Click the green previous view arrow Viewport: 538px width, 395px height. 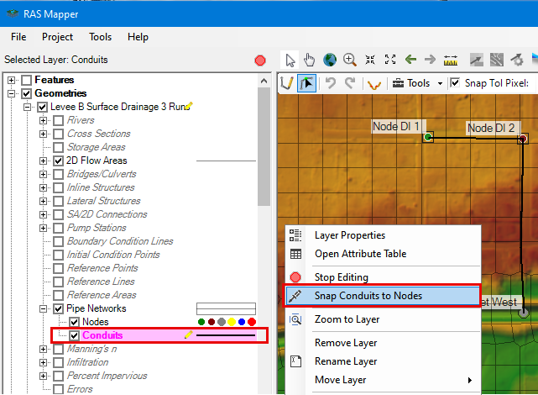[410, 60]
